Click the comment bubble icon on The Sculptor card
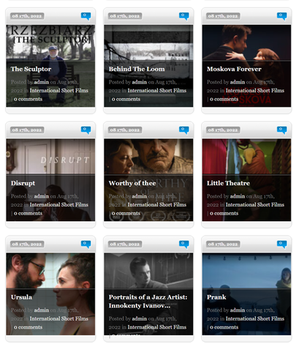Screen dimensions: 296x347 click(x=86, y=16)
